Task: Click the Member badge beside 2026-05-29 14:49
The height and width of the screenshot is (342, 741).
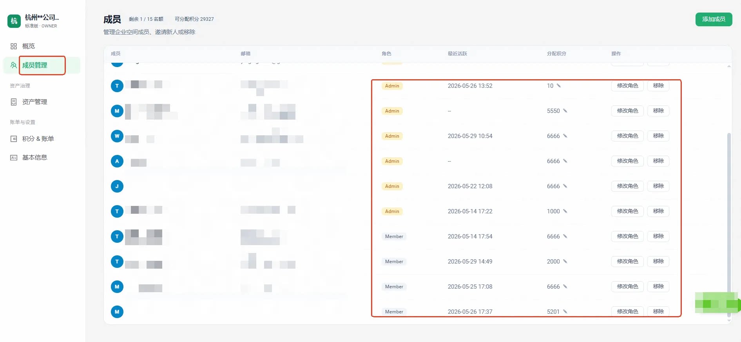Action: [x=394, y=262]
